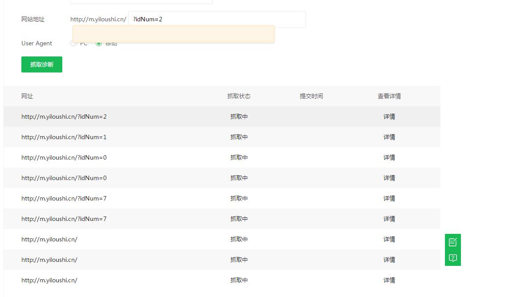509x297 pixels.
Task: Click the User Agent label
Action: (x=36, y=44)
